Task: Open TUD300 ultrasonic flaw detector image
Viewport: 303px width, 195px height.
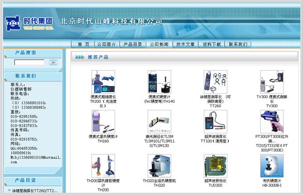Action: coord(216,166)
